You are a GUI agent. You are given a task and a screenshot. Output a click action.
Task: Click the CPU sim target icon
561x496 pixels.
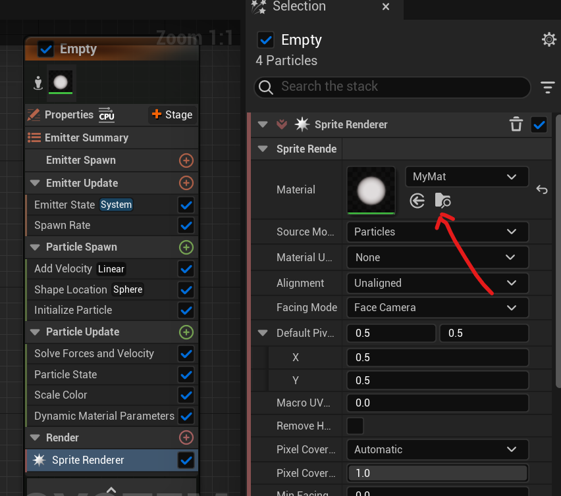pos(107,114)
